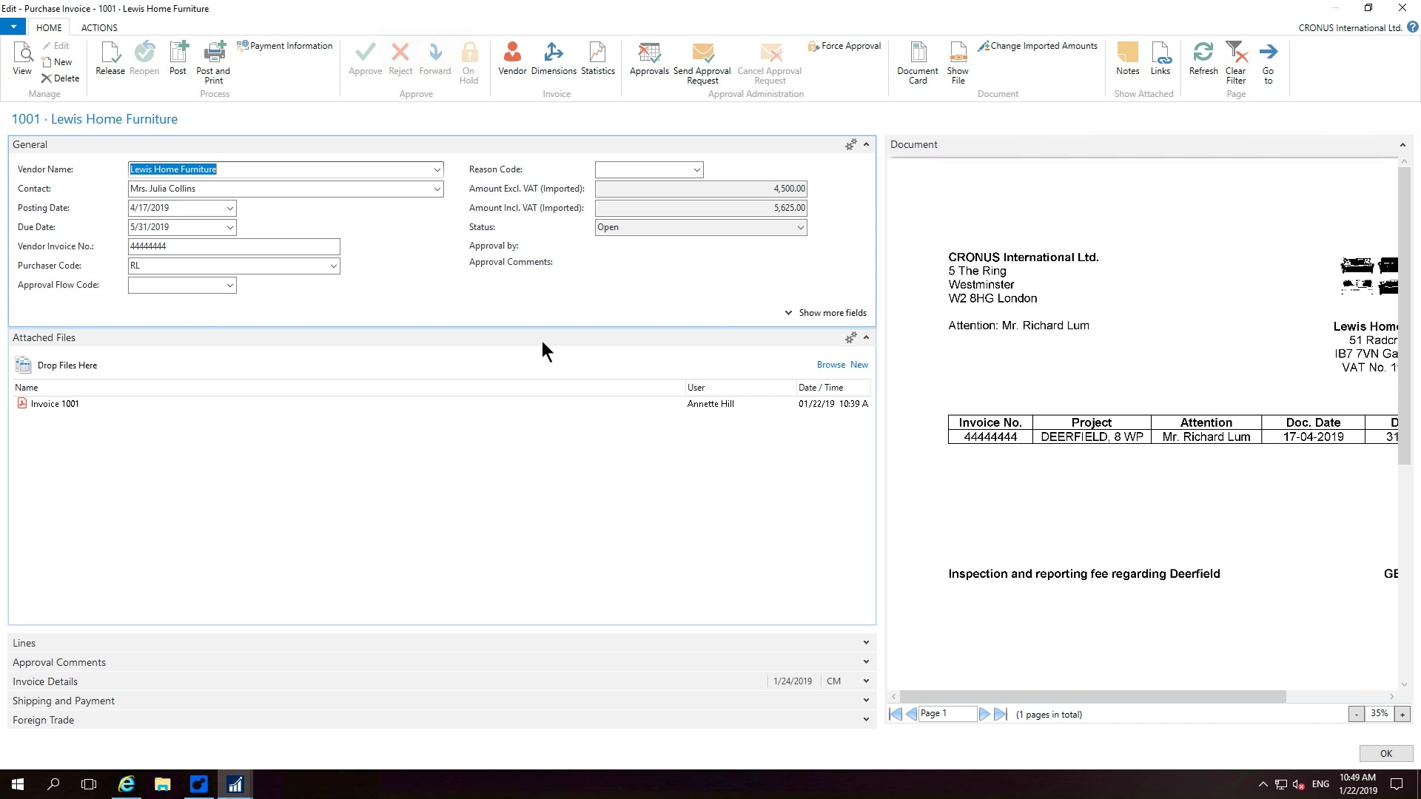Screen dimensions: 1421x799
Task: Send Approval Request for the invoice
Action: point(702,63)
